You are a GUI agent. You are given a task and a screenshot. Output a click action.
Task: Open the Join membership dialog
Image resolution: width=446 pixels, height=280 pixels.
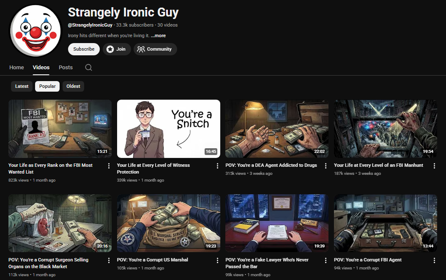(x=117, y=49)
